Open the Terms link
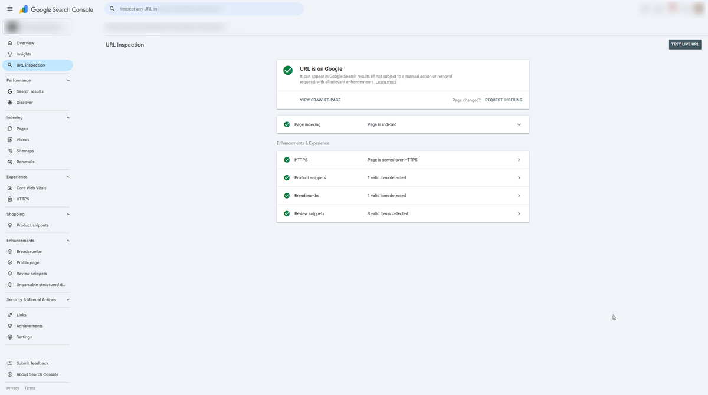Viewport: 708px width, 395px height. (x=30, y=388)
